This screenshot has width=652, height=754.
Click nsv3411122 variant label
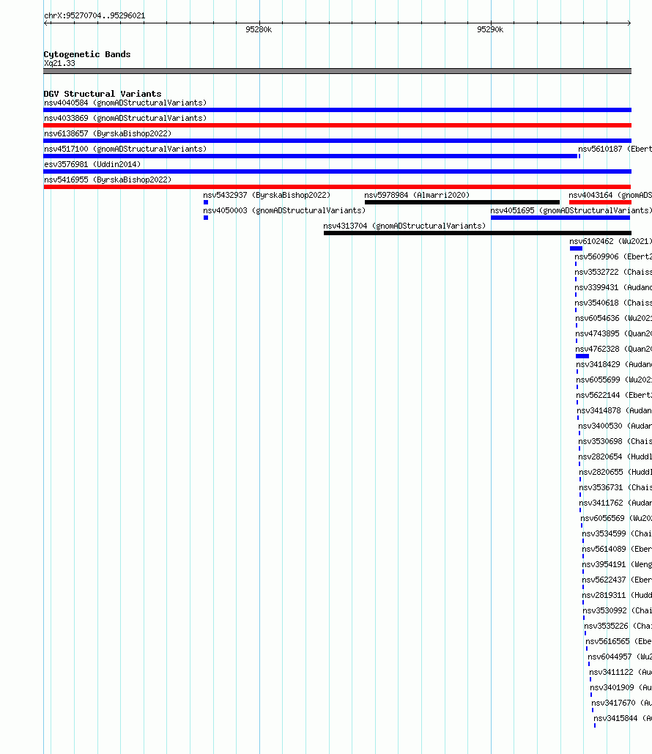(x=620, y=672)
